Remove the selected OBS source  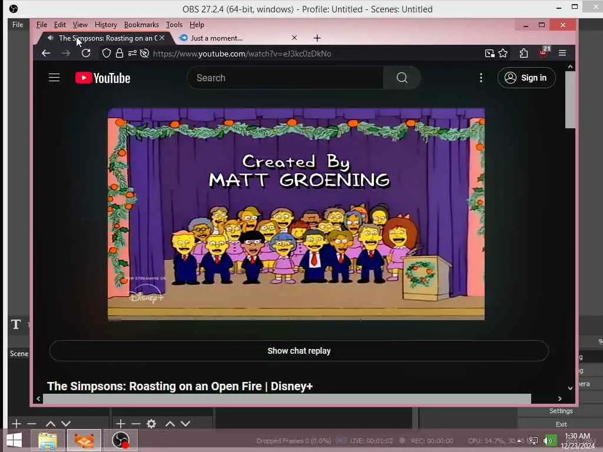coord(136,424)
